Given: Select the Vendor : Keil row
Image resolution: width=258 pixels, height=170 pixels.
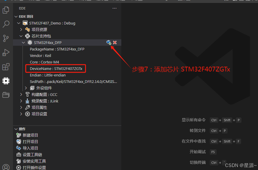Looking at the screenshot, I should (67, 55).
